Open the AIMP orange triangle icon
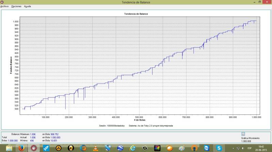 (x=59, y=148)
